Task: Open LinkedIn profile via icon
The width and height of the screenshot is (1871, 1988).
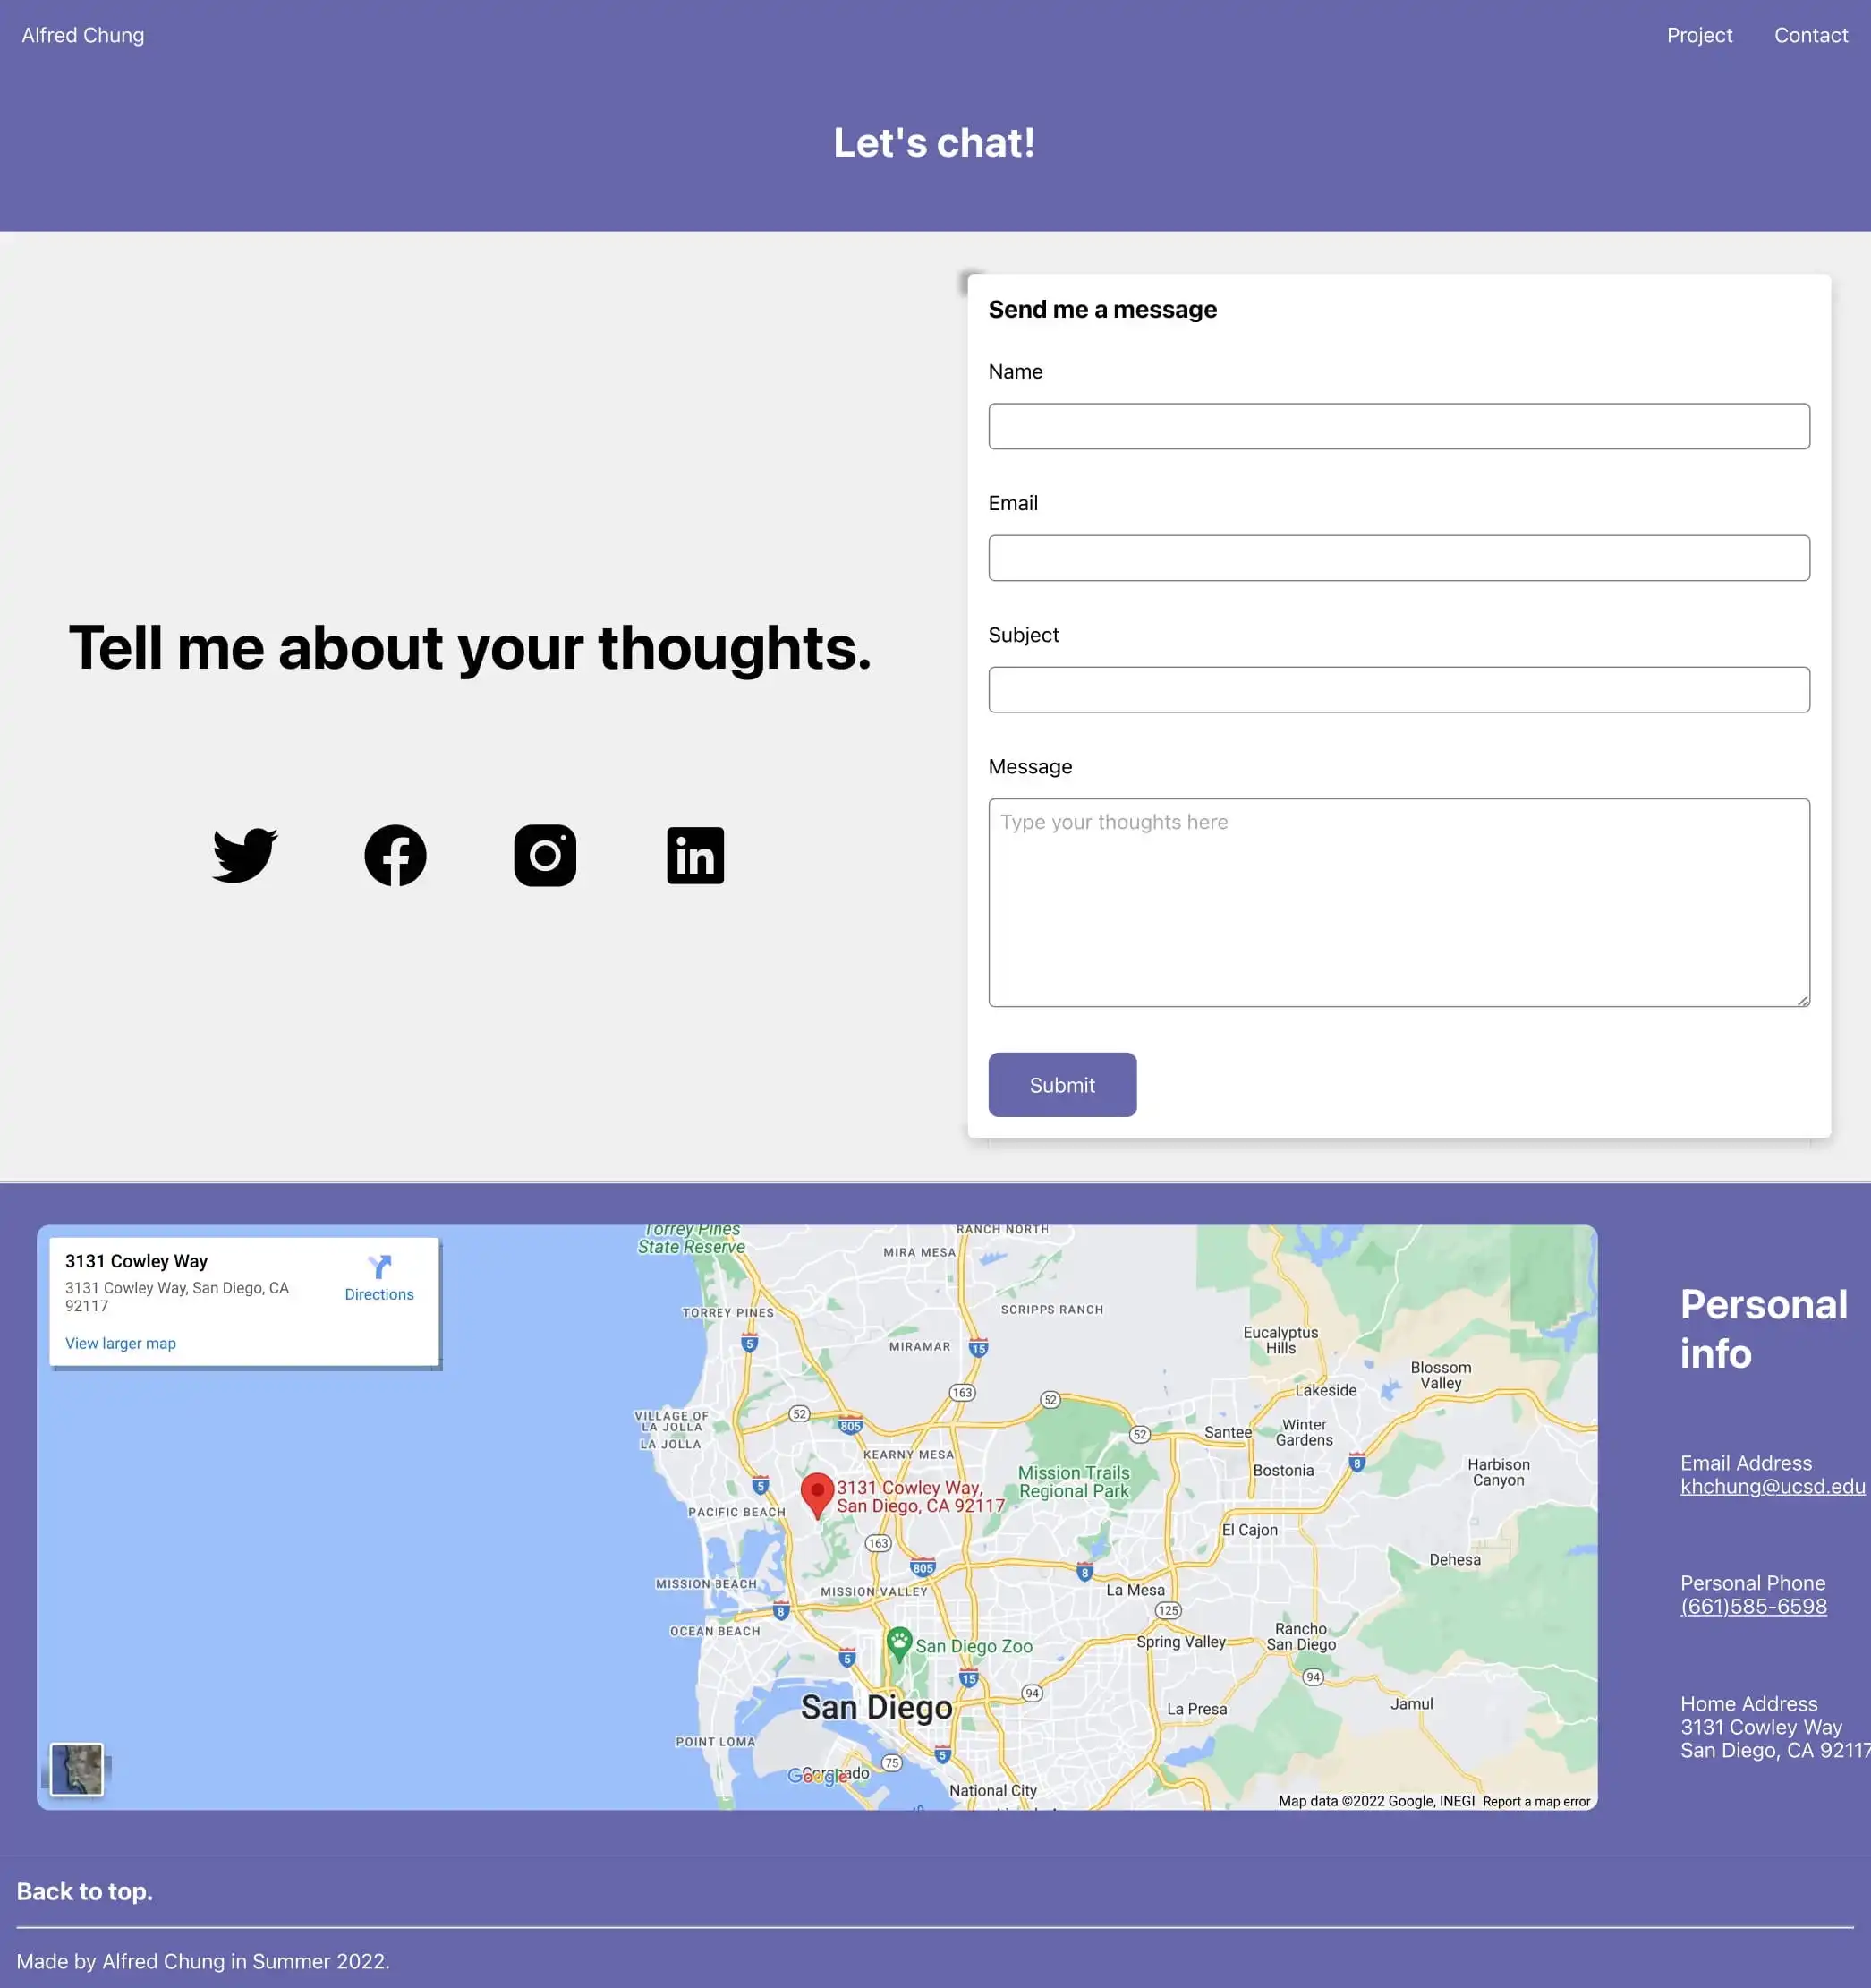Action: pos(694,855)
